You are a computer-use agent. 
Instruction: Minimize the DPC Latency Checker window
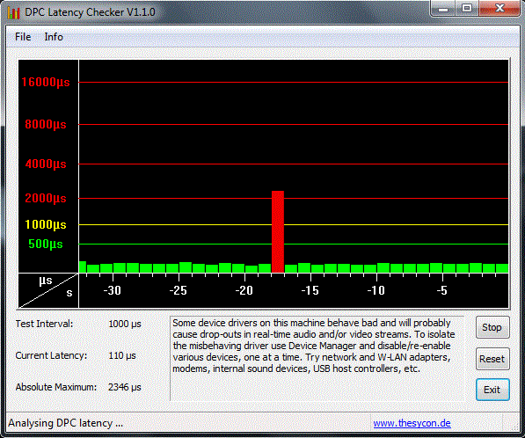click(443, 9)
